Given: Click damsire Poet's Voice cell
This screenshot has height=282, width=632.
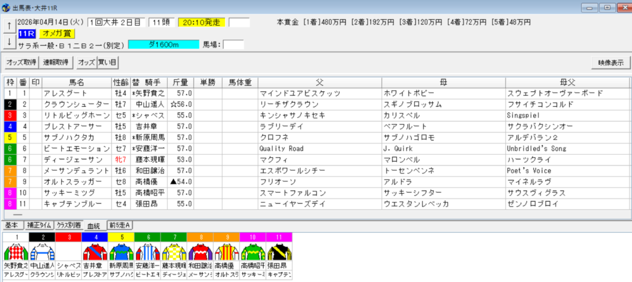Looking at the screenshot, I should pos(567,170).
